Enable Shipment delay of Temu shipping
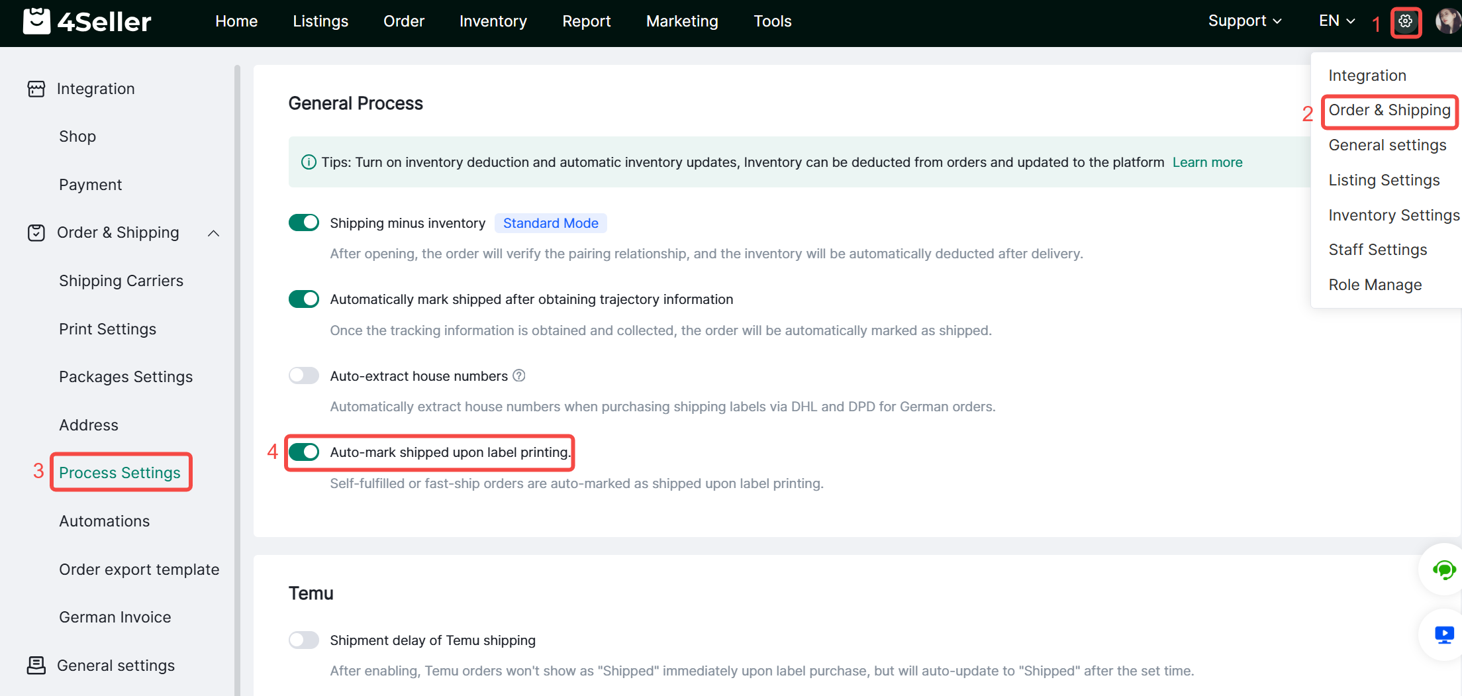Screen dimensions: 1462x696 tap(304, 640)
